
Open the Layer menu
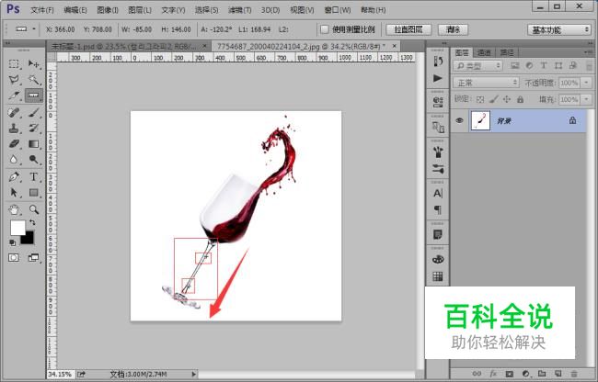[140, 10]
